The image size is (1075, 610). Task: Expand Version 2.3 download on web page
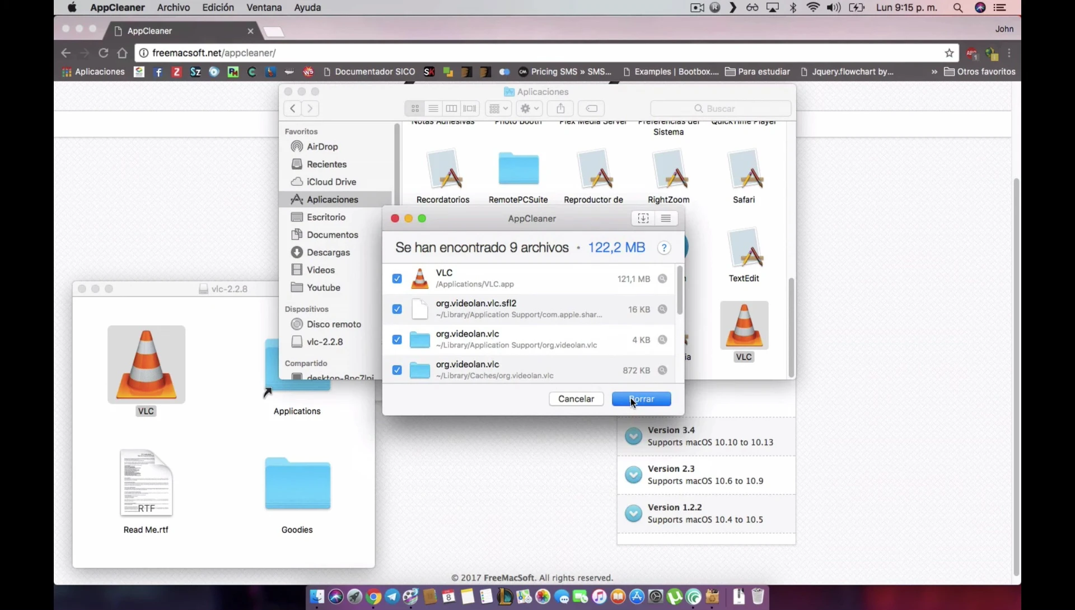(633, 475)
